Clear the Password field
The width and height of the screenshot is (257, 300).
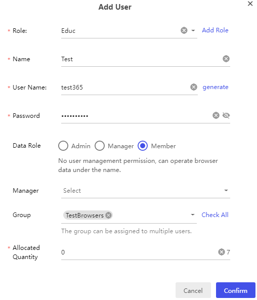[216, 115]
